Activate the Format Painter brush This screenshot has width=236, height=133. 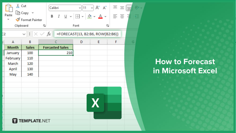18,20
